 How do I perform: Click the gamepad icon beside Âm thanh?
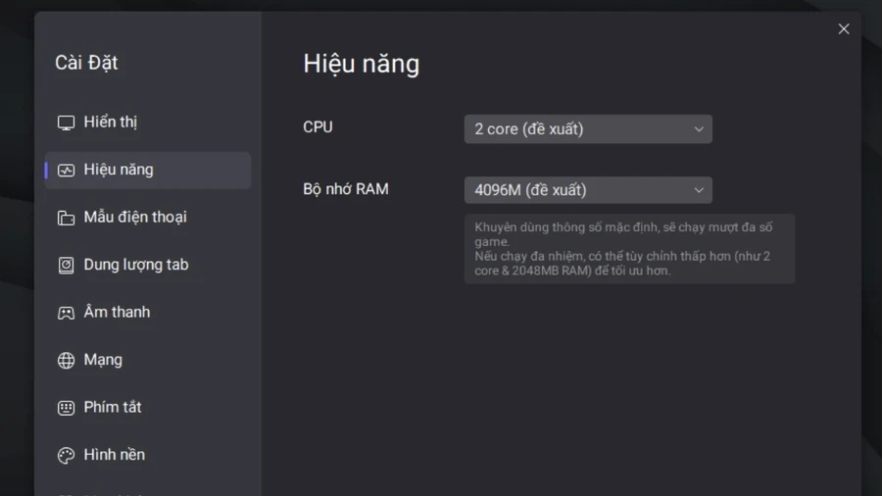(66, 313)
